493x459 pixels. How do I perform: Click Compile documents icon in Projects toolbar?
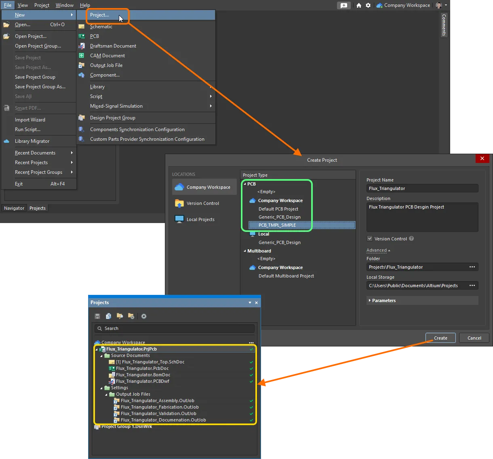tap(108, 316)
